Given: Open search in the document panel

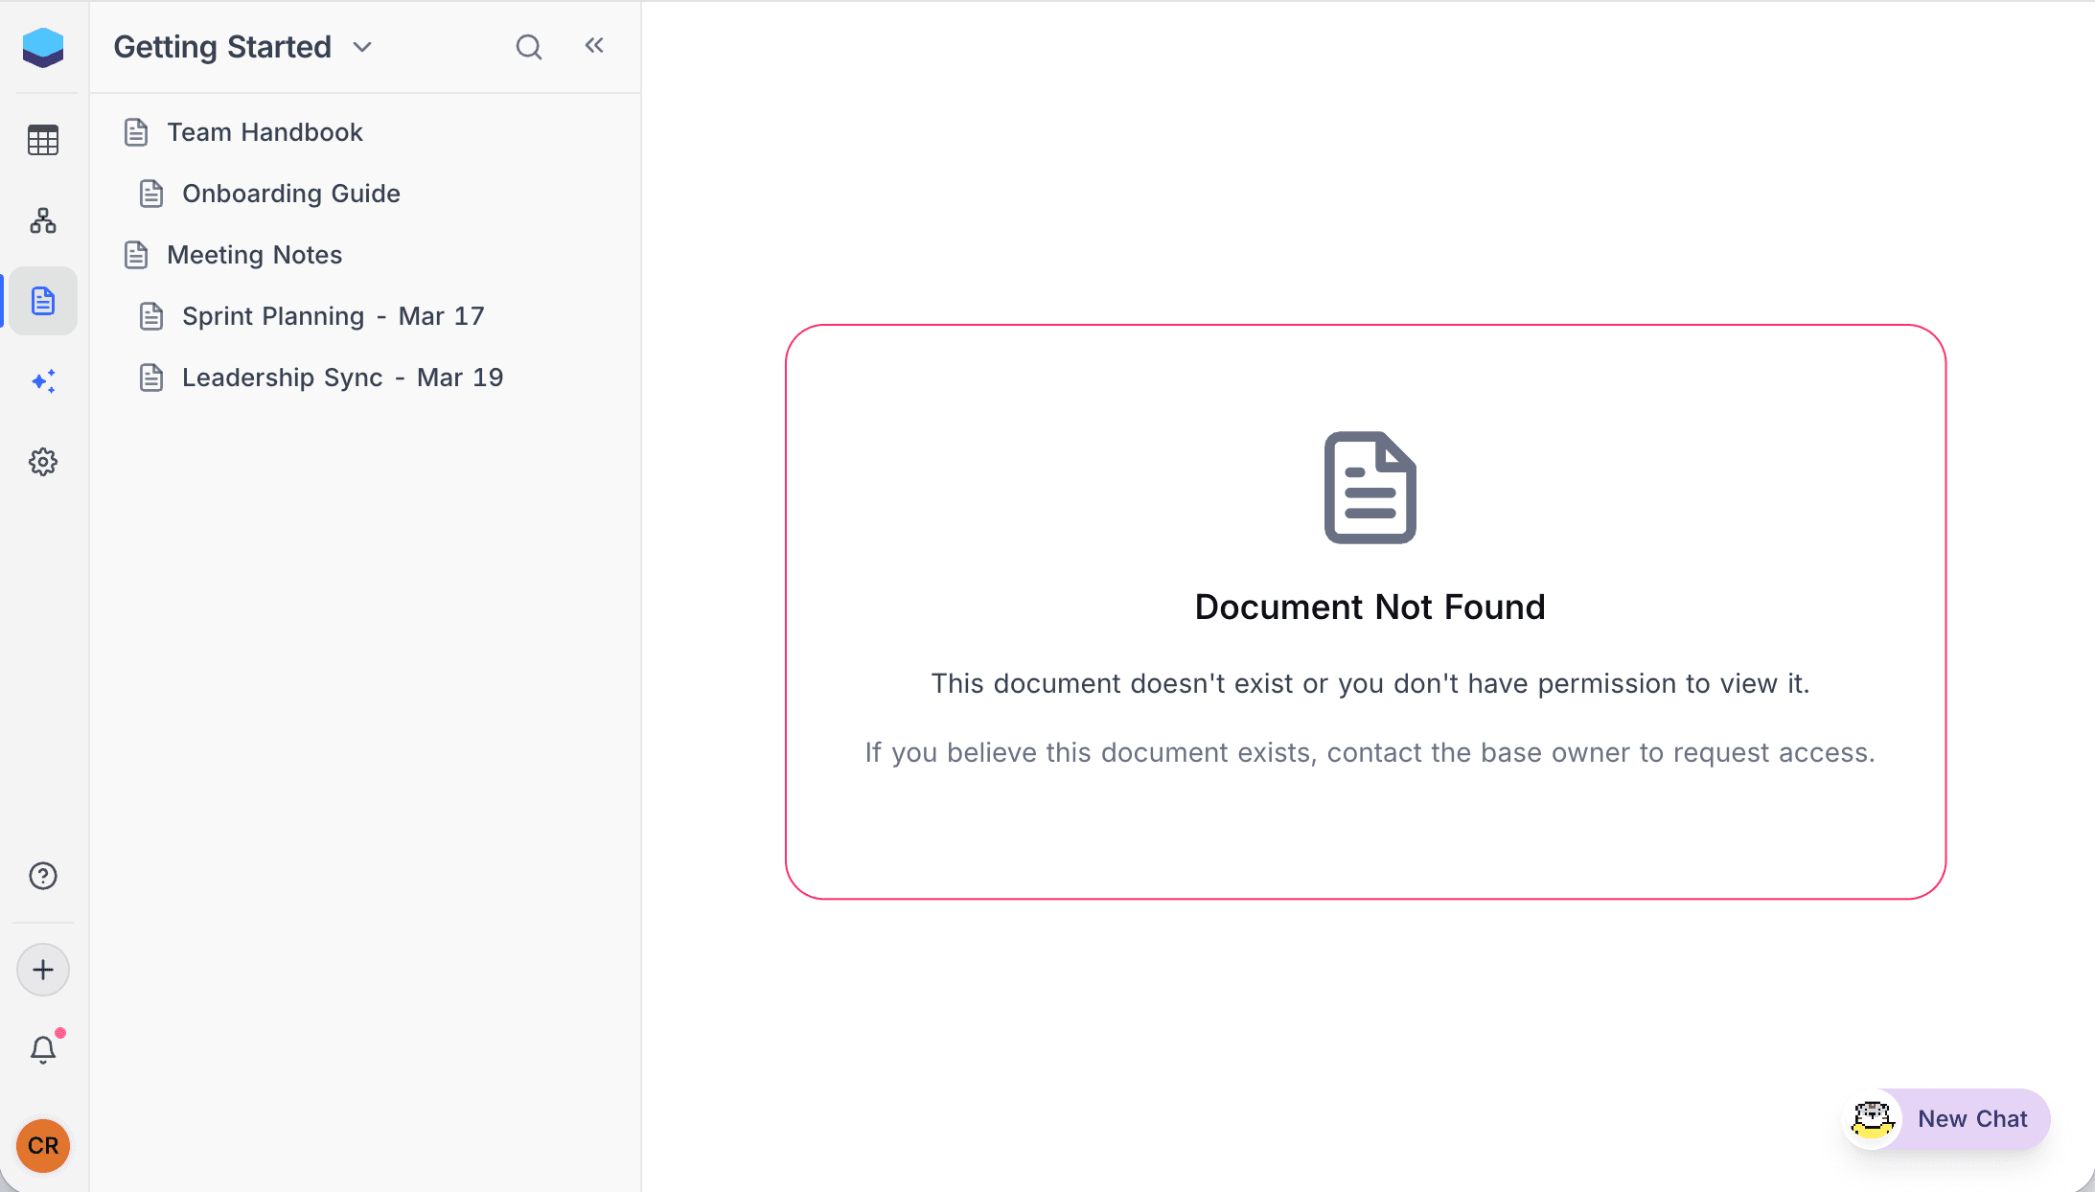Looking at the screenshot, I should click(529, 45).
